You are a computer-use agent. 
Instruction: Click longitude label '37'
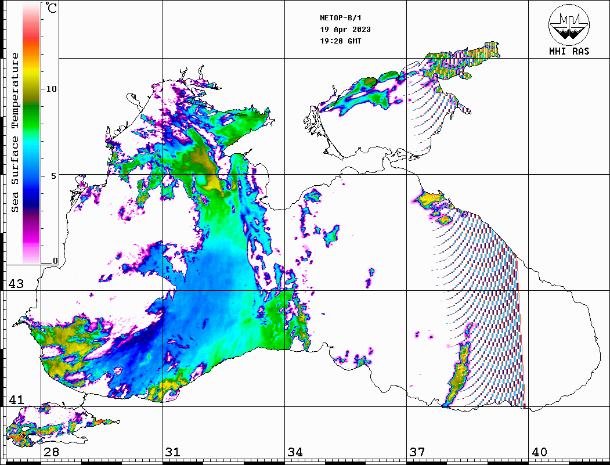tap(417, 452)
